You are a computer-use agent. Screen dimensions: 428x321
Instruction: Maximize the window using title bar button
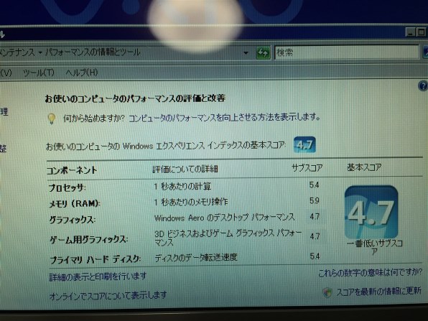422,32
